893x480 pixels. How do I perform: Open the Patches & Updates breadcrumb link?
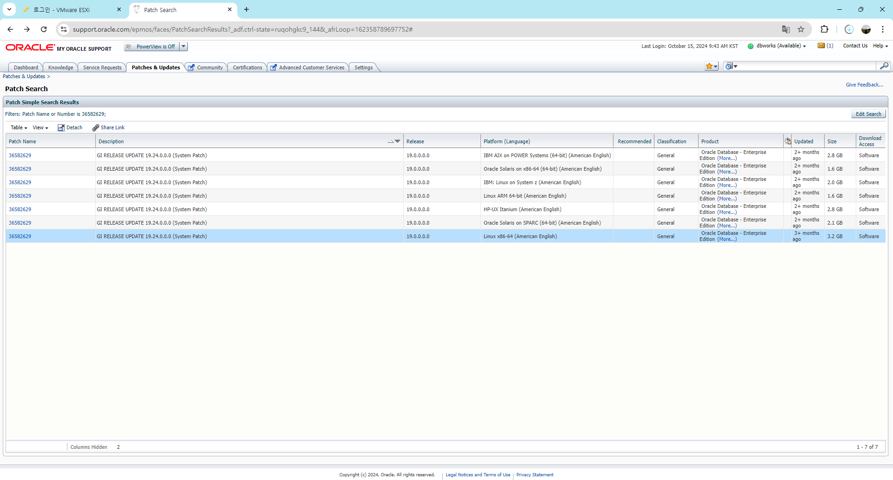(24, 77)
